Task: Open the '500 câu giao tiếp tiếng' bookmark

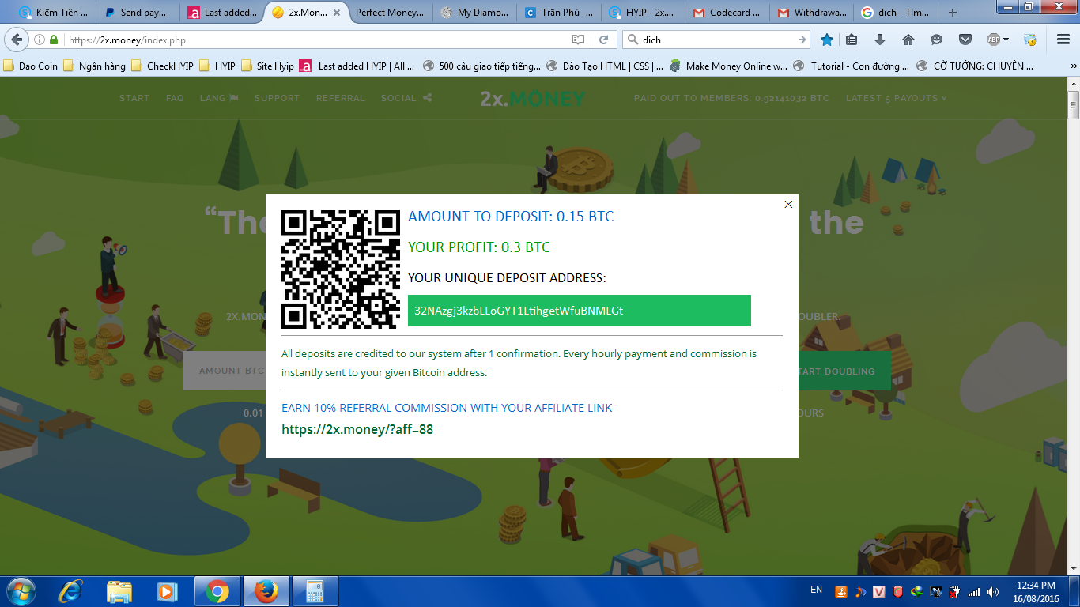Action: tap(482, 66)
